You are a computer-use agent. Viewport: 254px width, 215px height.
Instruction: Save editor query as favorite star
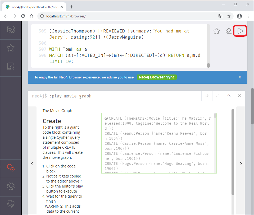pyautogui.click(x=217, y=31)
